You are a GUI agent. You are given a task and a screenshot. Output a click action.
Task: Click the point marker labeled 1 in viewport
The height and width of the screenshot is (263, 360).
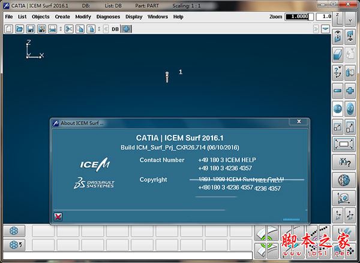[x=167, y=77]
